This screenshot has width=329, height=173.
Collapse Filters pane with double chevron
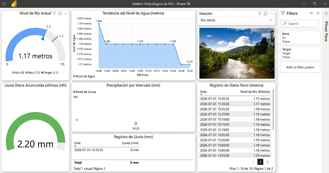pos(318,13)
